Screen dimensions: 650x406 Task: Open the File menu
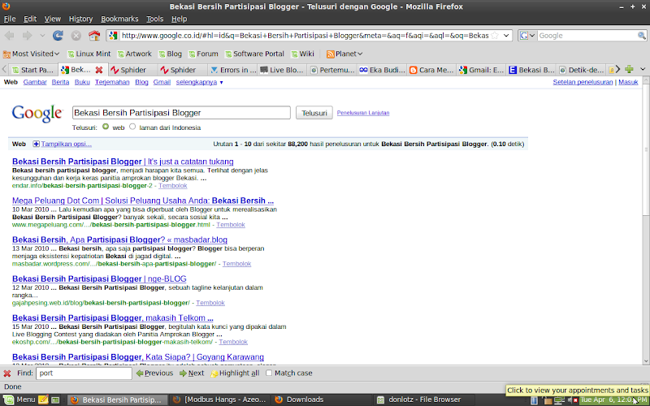10,19
